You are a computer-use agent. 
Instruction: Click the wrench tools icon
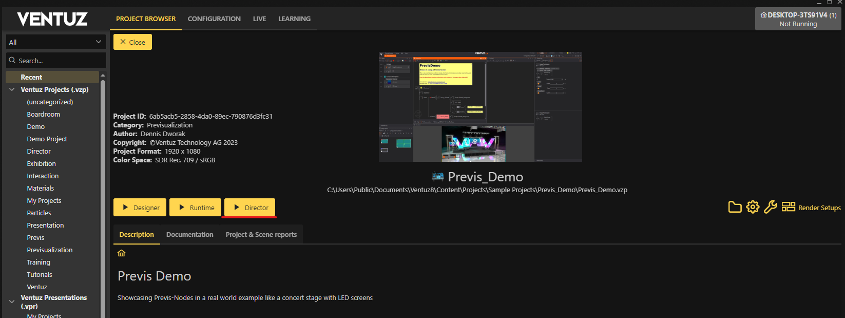click(x=770, y=207)
